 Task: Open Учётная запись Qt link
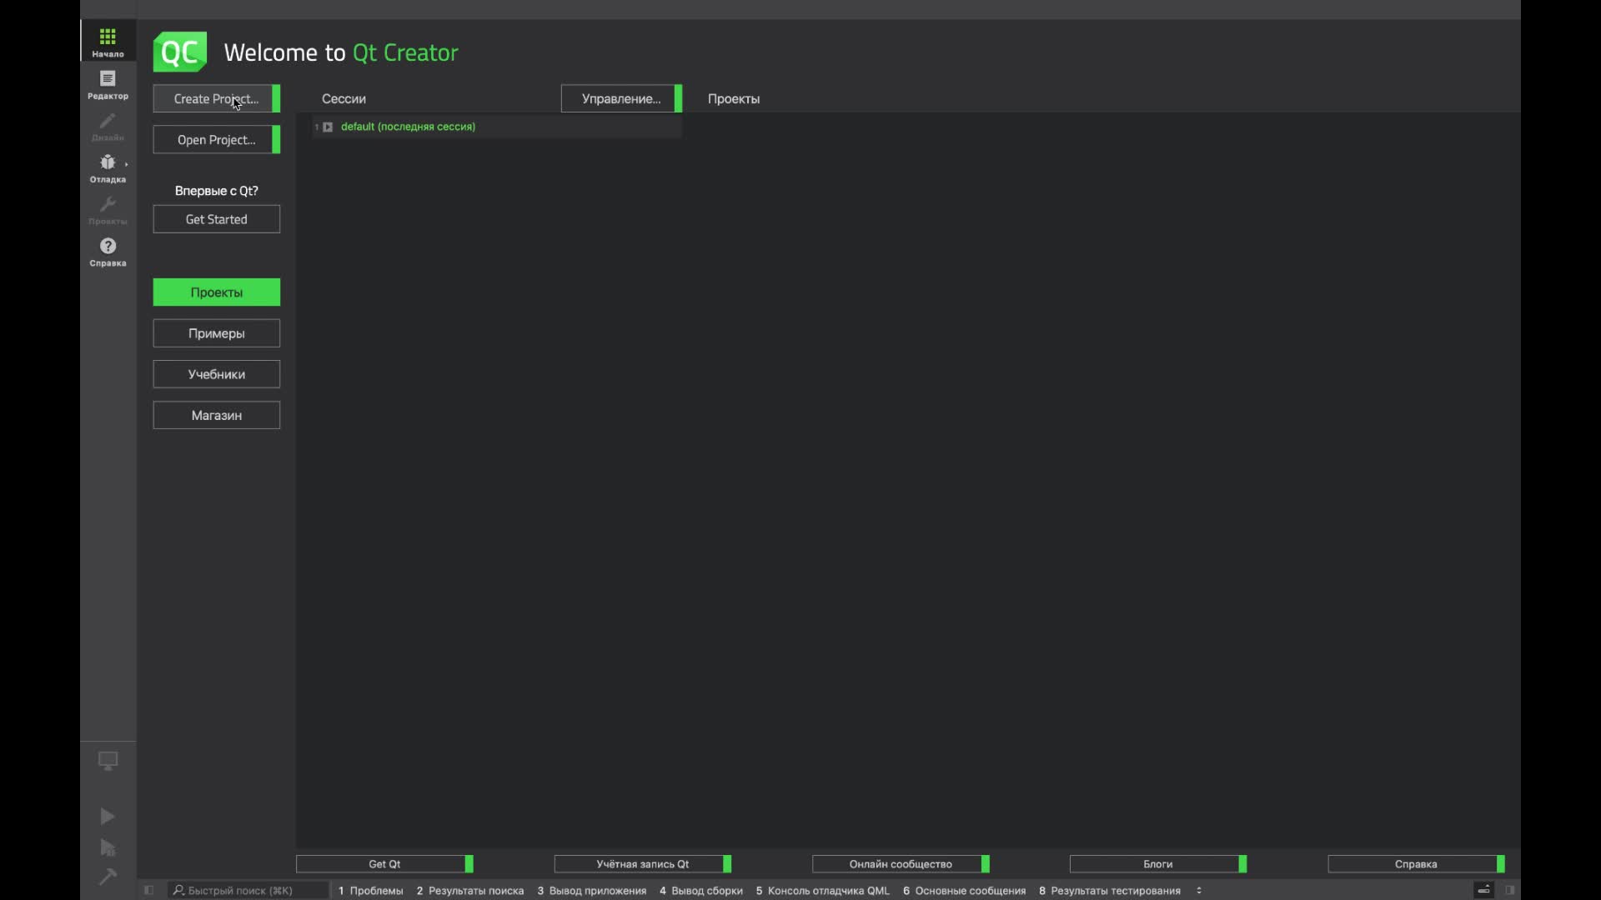[x=643, y=864]
